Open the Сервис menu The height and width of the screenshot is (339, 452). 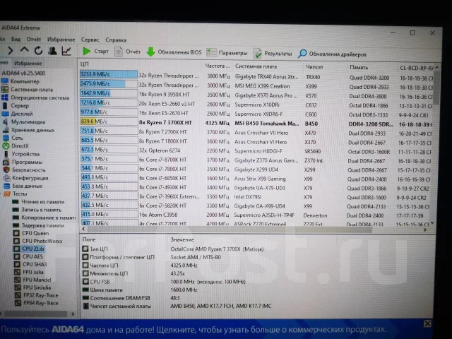point(90,40)
